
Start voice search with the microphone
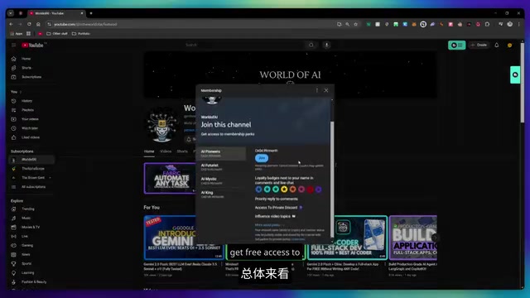coord(326,45)
